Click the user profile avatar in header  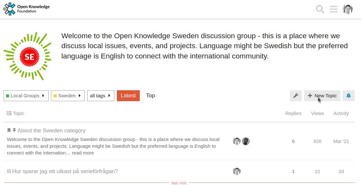348,9
